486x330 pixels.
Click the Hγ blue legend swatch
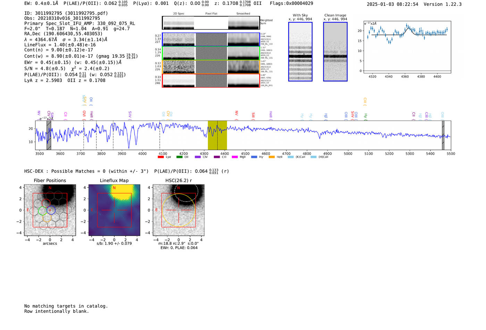pos(254,157)
